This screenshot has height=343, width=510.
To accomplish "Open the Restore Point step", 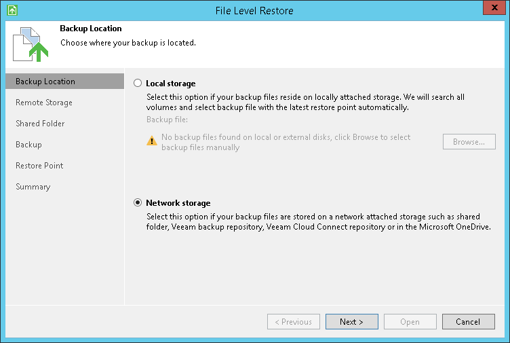I will (39, 166).
